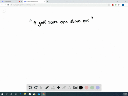Screen dimensions: 128x96
Task: Go forward in browser history
Action: pos(5,5)
